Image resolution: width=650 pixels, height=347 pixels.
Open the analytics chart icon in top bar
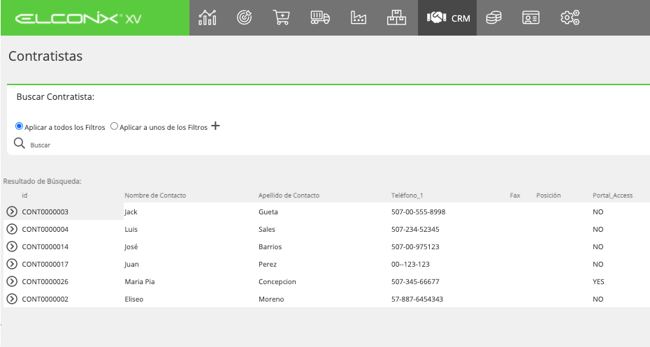[x=208, y=17]
